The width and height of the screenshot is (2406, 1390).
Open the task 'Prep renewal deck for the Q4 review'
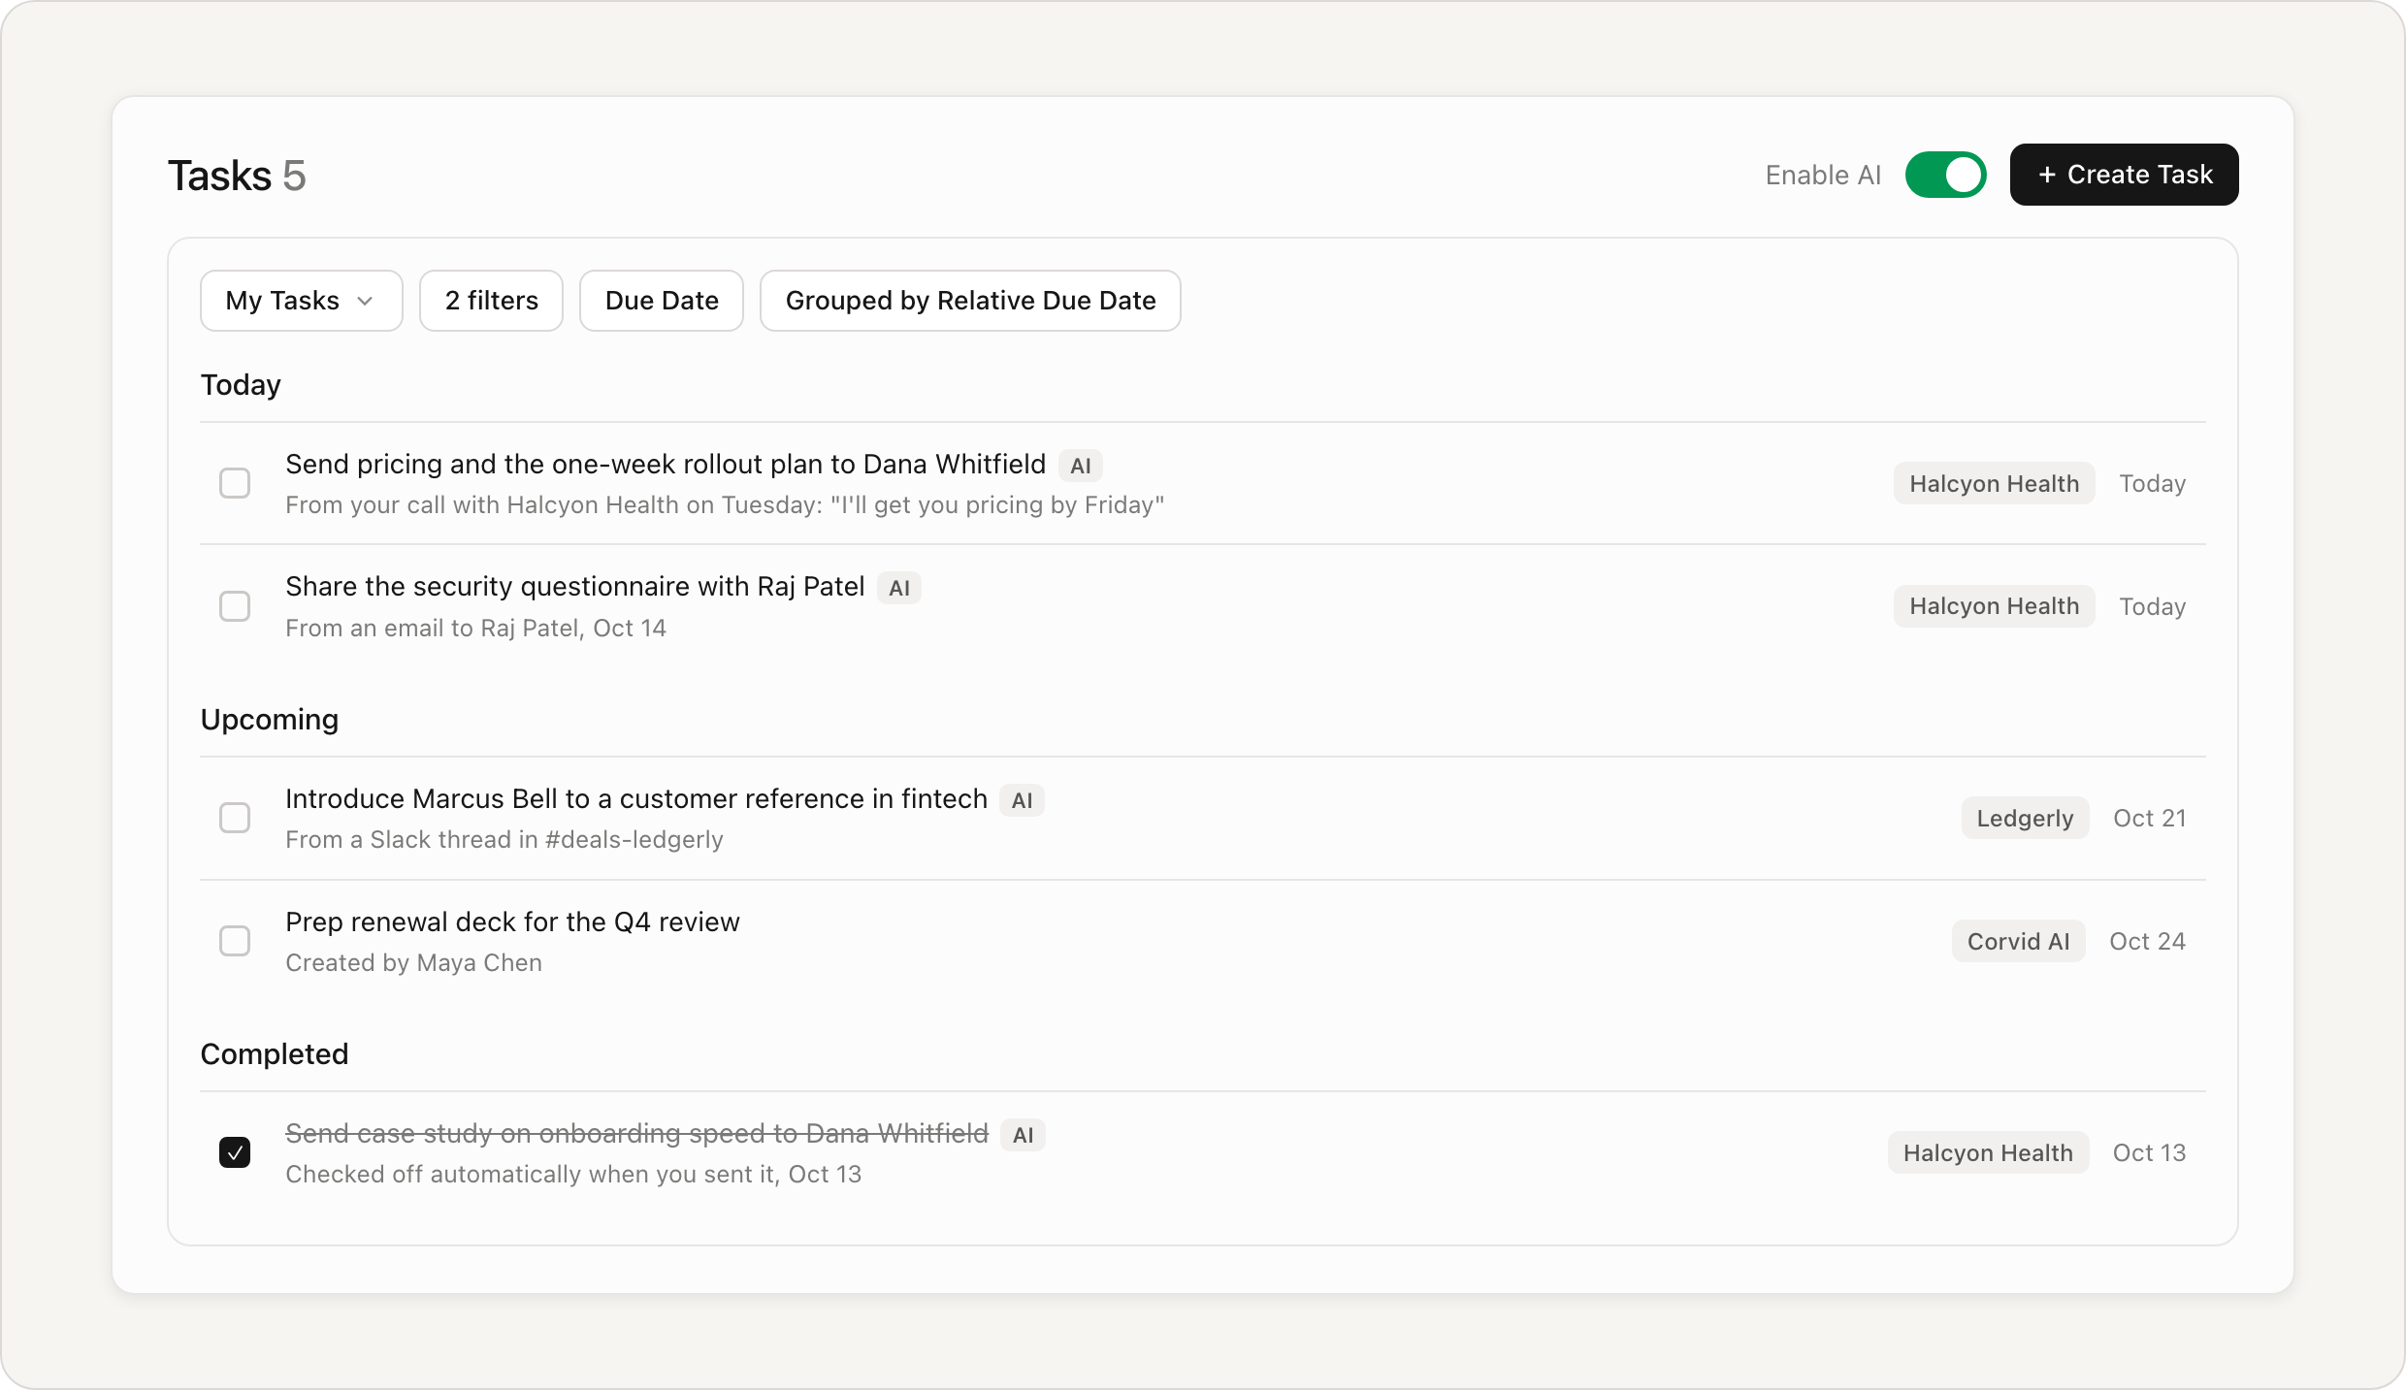click(512, 921)
